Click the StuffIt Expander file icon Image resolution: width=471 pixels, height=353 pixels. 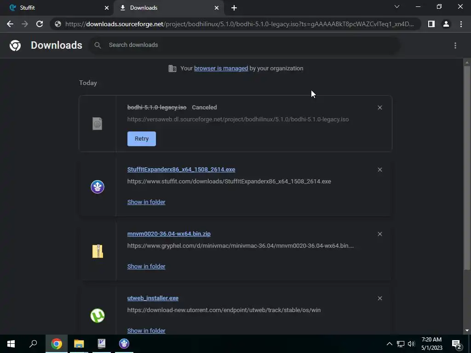coord(98,187)
